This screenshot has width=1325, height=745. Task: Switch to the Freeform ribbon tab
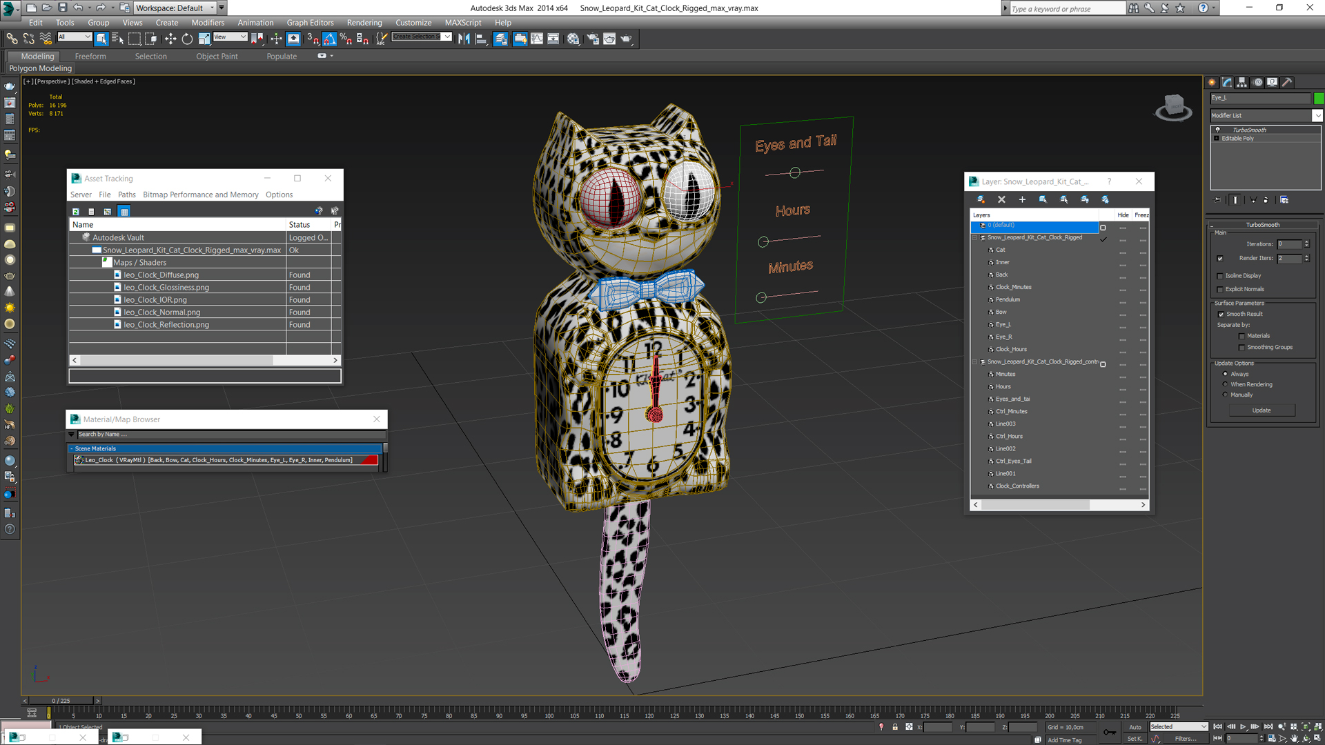(x=90, y=57)
